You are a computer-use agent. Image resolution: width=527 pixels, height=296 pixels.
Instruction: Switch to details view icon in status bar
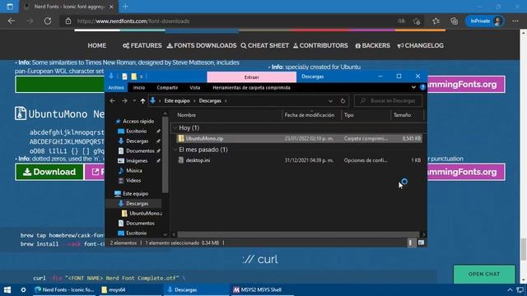[x=411, y=243]
